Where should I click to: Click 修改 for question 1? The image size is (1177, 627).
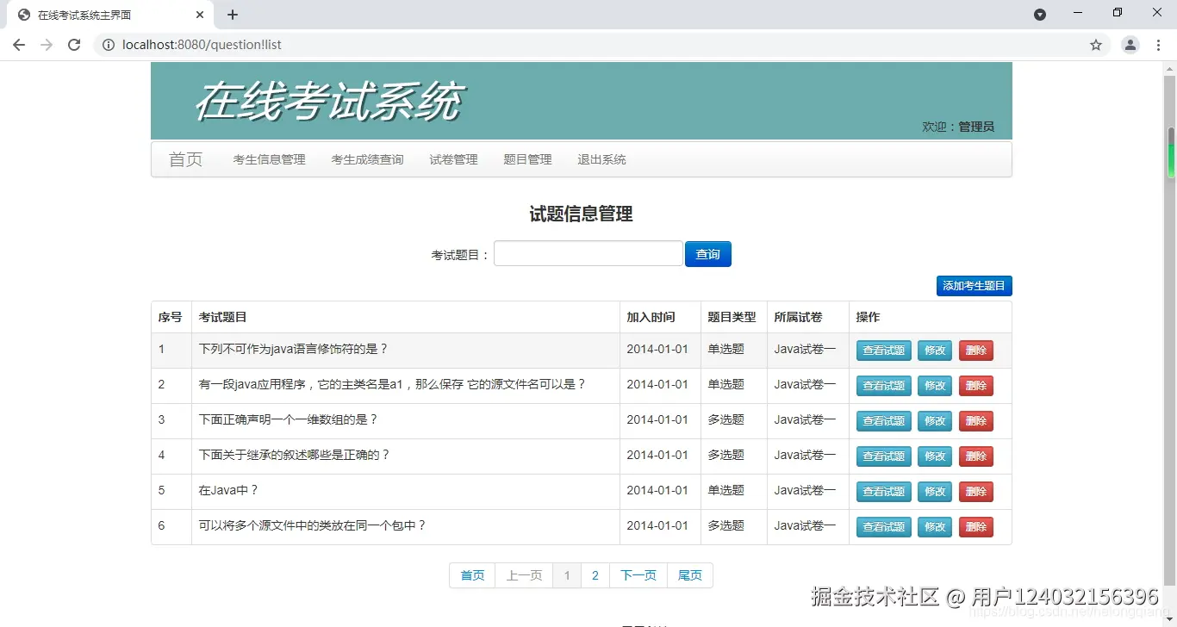click(935, 351)
